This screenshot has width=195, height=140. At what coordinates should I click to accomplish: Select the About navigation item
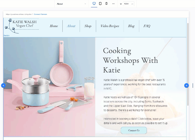click(x=71, y=26)
